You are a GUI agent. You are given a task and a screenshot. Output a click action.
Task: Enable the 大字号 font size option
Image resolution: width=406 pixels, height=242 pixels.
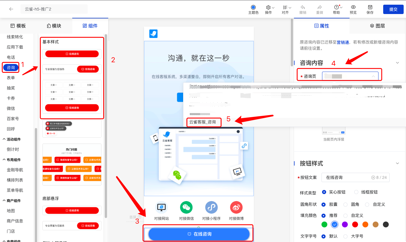click(345, 236)
